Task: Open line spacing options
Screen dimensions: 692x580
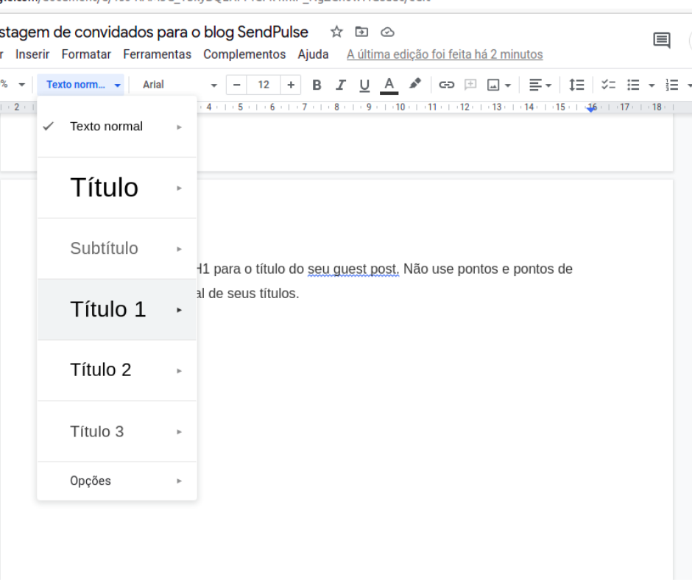Action: 576,85
